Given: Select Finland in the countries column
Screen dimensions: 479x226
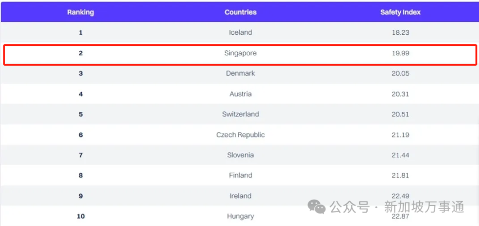Looking at the screenshot, I should click(x=240, y=175).
